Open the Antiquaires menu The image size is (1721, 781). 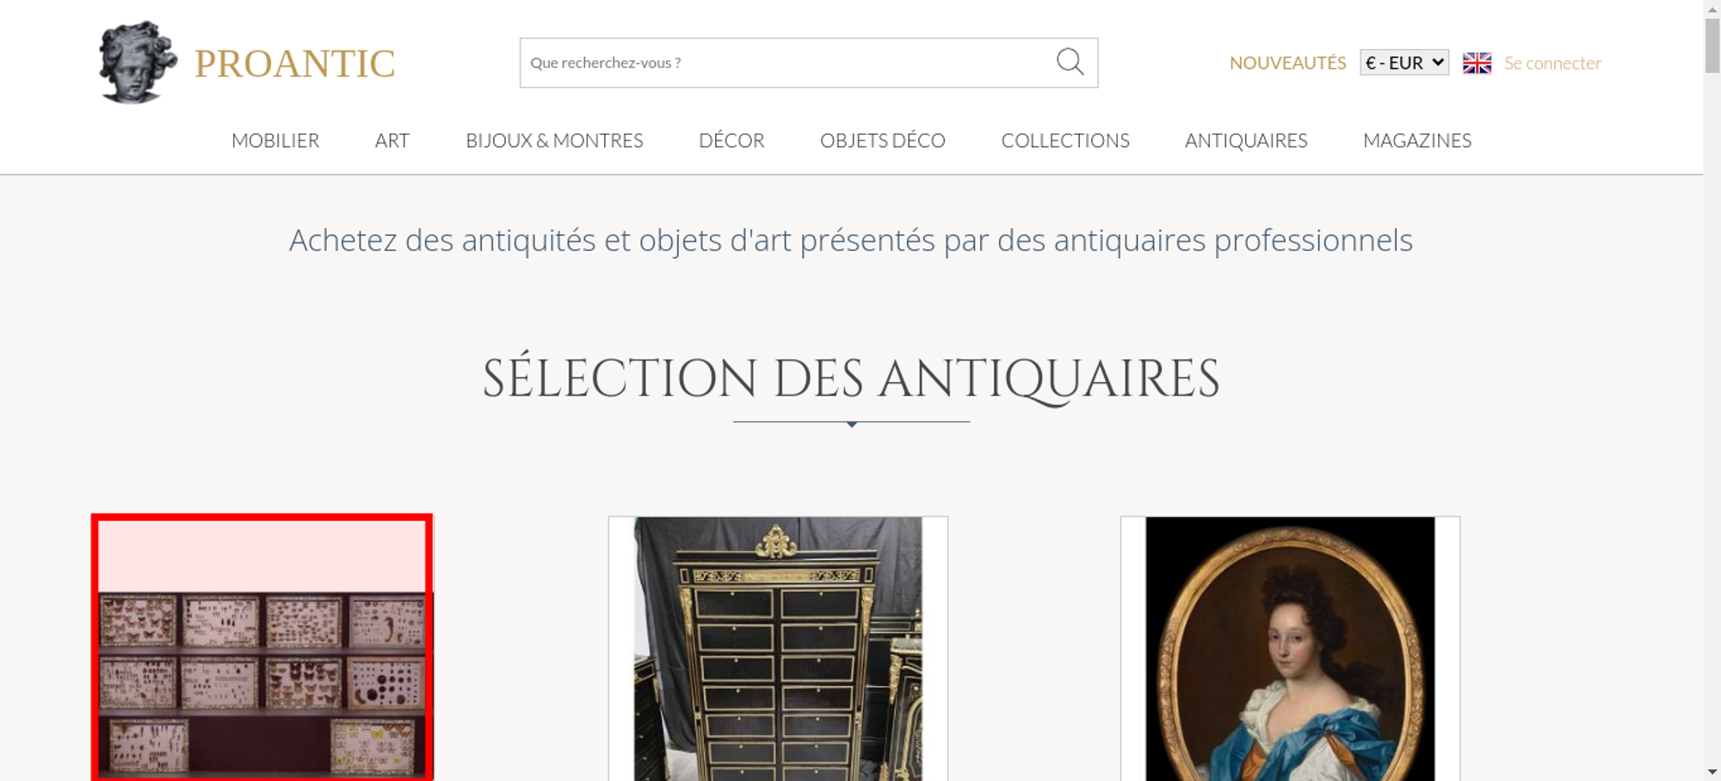pyautogui.click(x=1246, y=140)
